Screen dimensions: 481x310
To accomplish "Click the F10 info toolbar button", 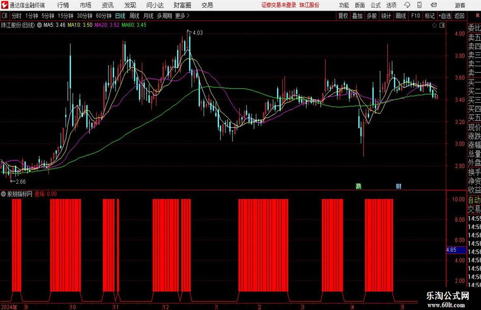I will click(415, 16).
